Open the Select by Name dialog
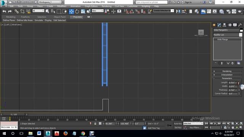244x137 pixels. pos(53,11)
